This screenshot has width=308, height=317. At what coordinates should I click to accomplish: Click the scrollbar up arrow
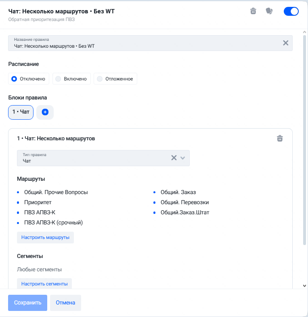[304, 32]
